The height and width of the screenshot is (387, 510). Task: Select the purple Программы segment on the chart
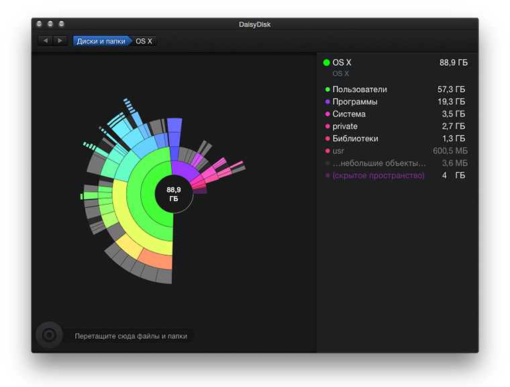coord(183,170)
